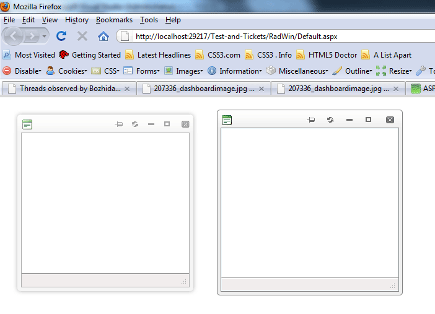Open the History menu
The image size is (435, 314).
point(77,20)
